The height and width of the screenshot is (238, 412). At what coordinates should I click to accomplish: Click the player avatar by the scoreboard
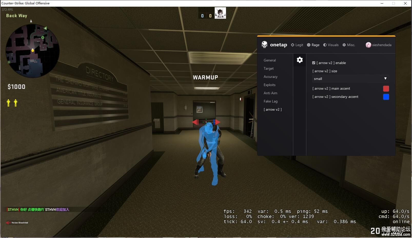(220, 13)
